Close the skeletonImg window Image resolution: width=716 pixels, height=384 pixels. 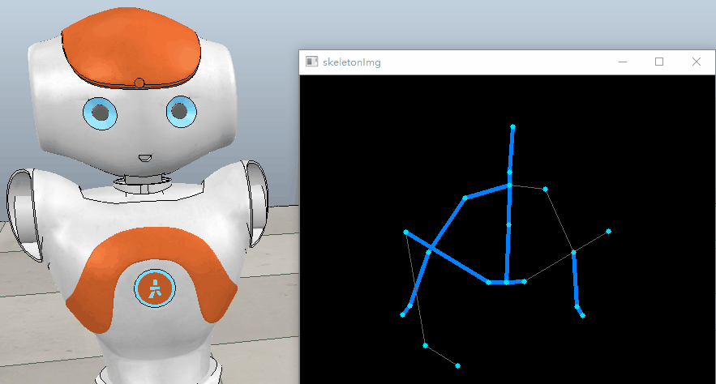(696, 62)
